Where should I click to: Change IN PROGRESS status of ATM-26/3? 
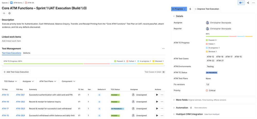coord(117,109)
